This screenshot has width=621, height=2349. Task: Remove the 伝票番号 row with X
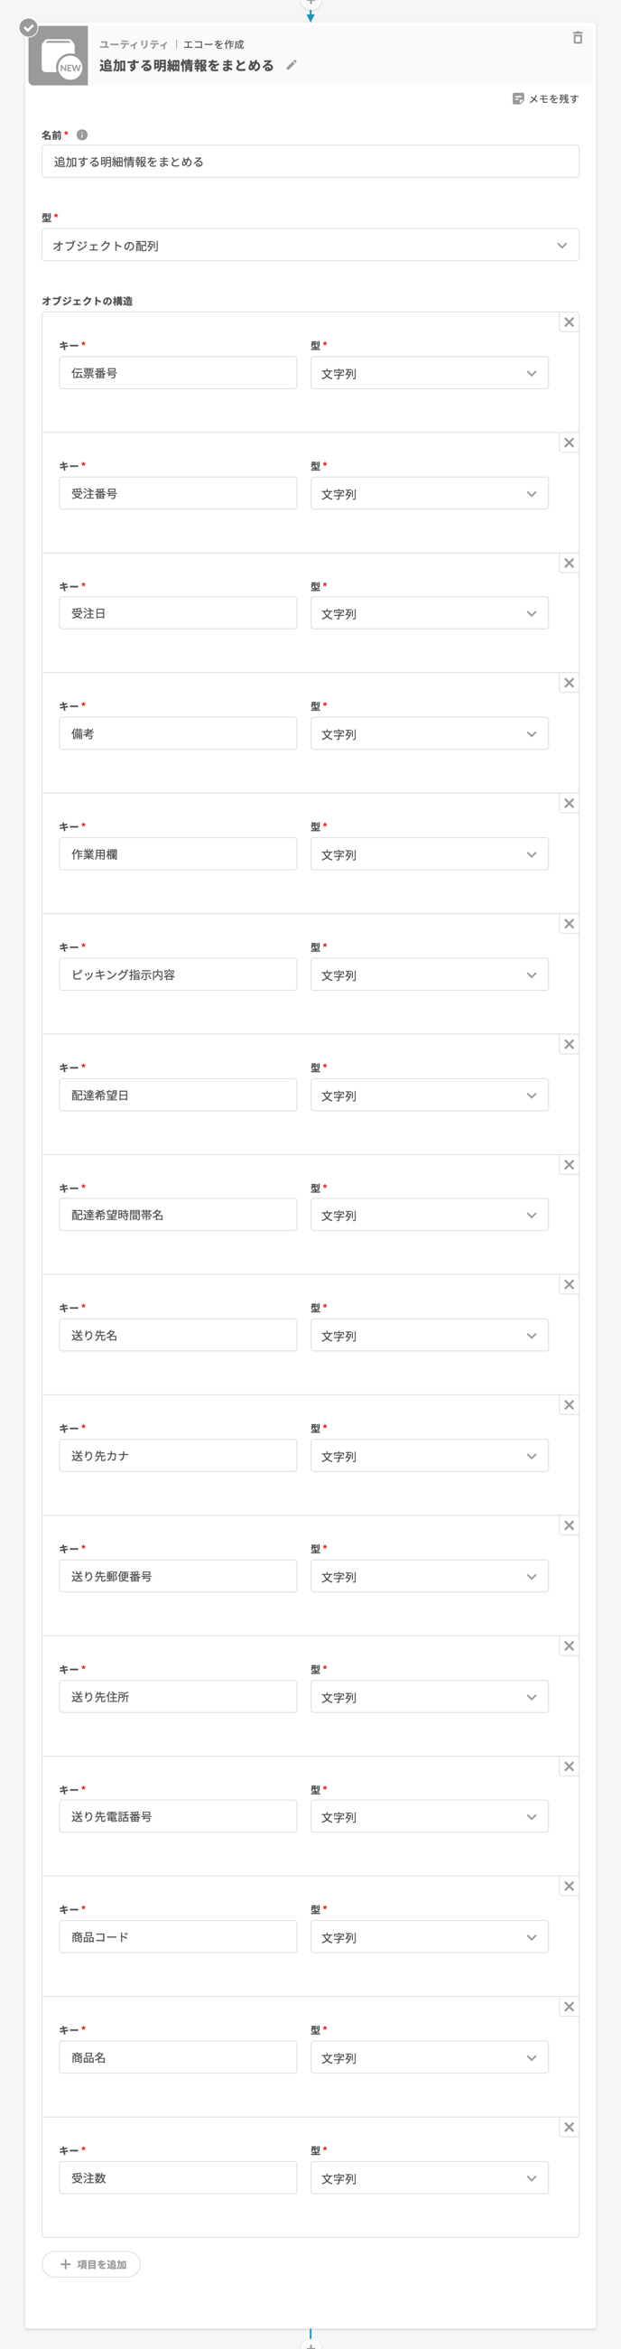point(569,322)
